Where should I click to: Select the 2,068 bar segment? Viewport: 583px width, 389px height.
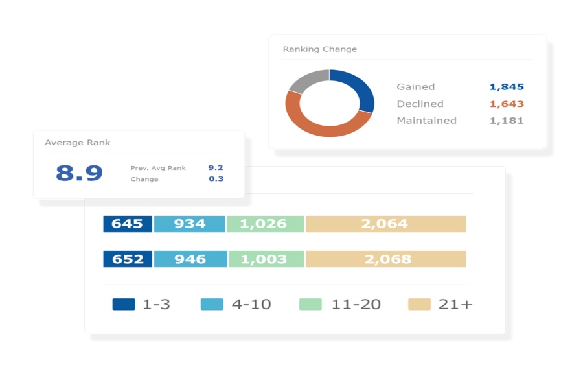click(x=387, y=259)
